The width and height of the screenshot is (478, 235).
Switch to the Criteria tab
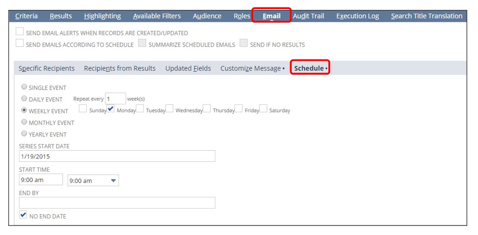(26, 16)
